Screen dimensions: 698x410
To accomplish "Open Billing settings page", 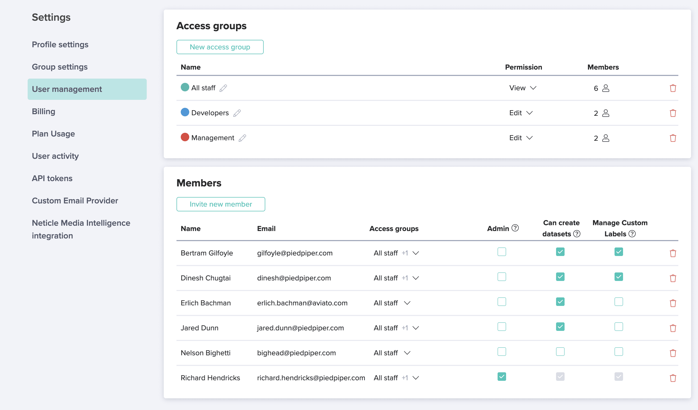I will click(x=44, y=111).
